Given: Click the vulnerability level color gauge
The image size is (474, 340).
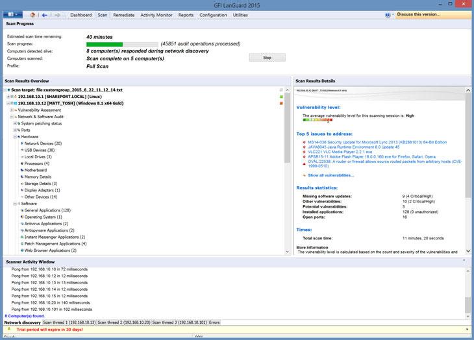Looking at the screenshot, I should [x=318, y=120].
